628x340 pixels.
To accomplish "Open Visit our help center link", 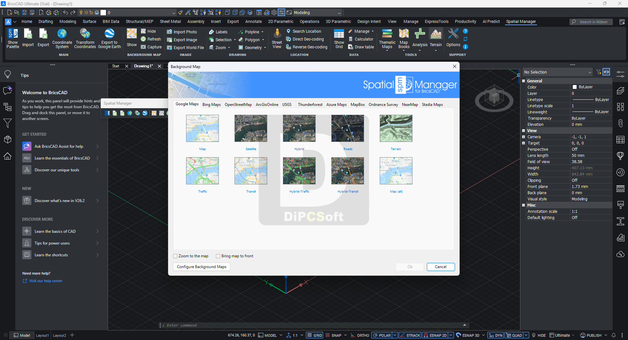I will click(46, 281).
